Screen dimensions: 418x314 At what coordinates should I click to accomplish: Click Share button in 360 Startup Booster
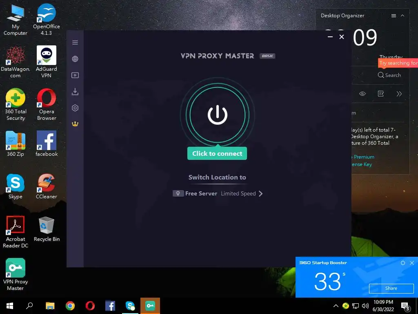(x=391, y=288)
